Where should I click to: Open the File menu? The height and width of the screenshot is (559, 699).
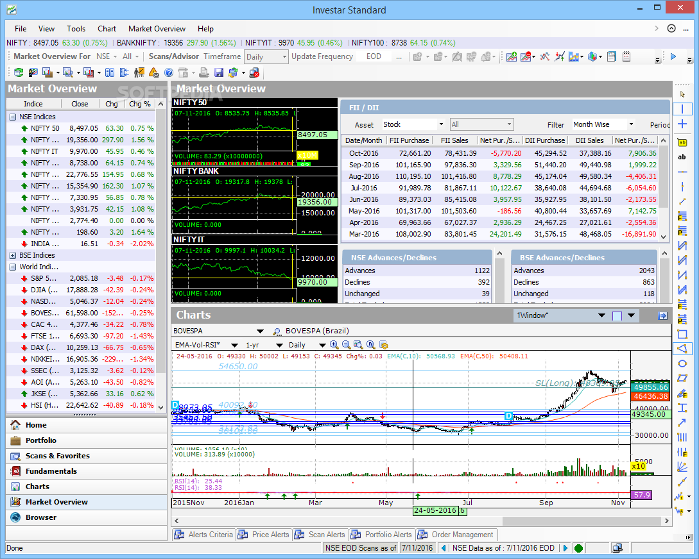21,29
